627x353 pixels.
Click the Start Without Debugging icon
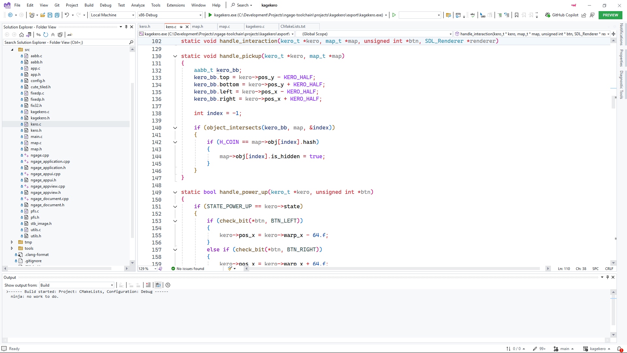click(x=394, y=15)
